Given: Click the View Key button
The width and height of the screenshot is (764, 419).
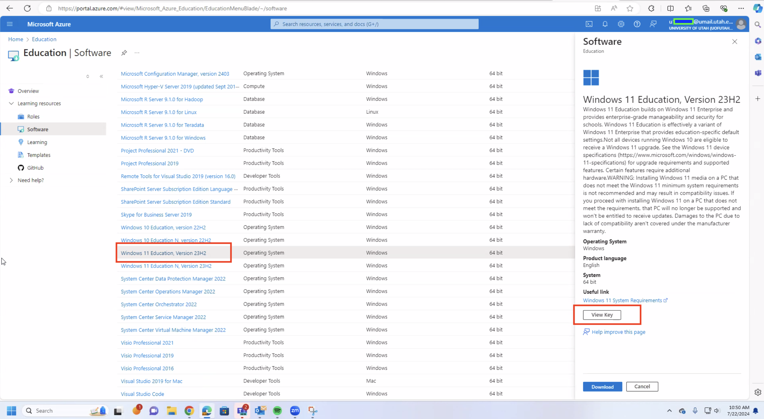Looking at the screenshot, I should [602, 315].
